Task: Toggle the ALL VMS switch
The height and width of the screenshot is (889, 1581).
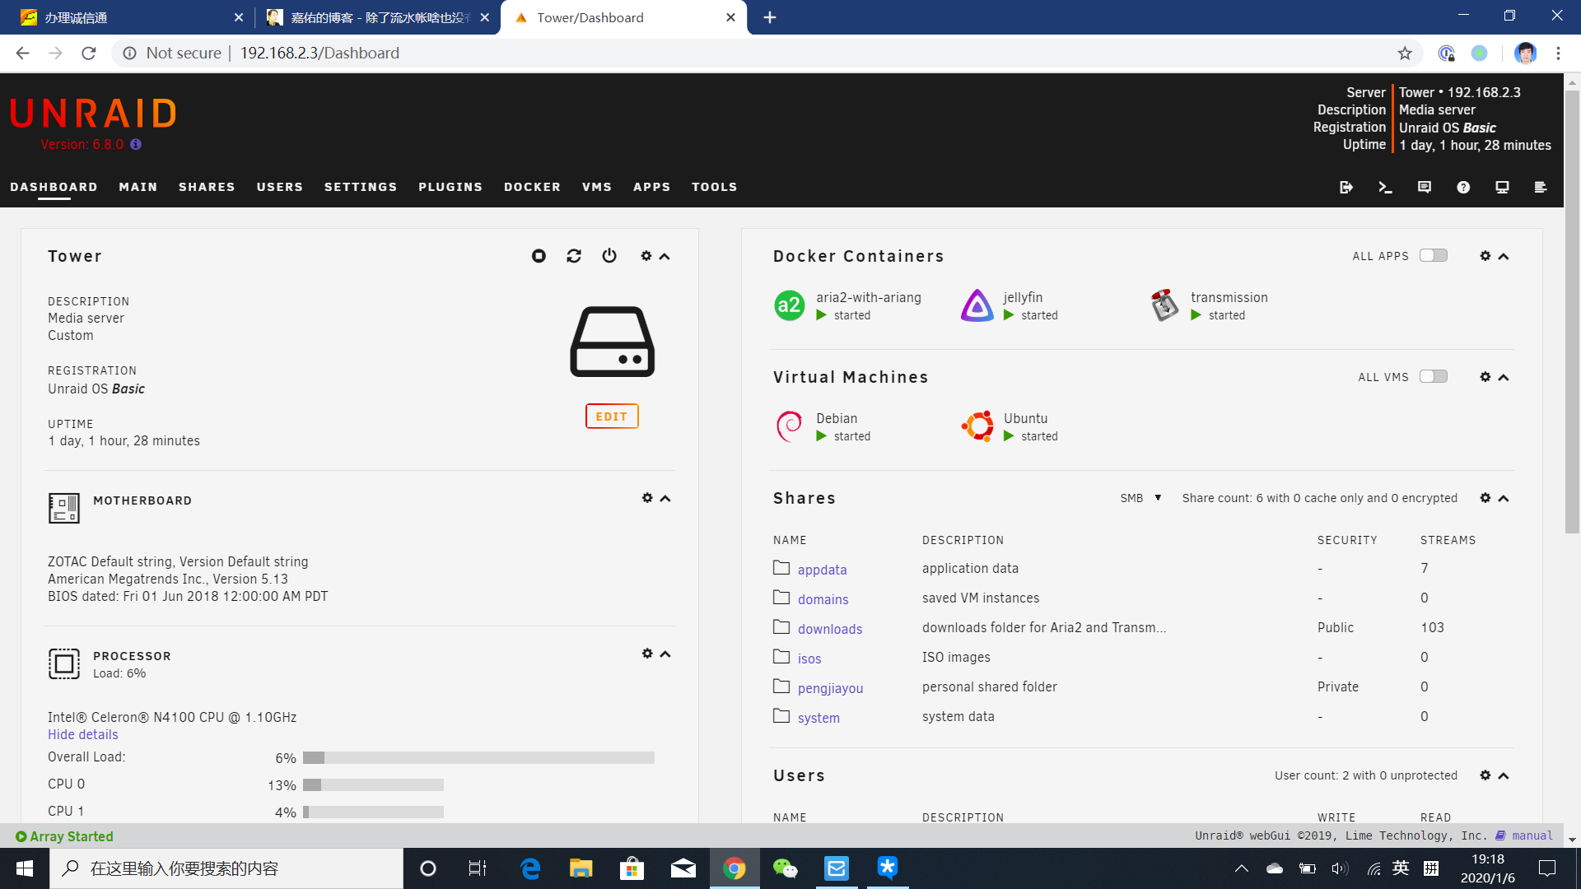Action: (1433, 377)
